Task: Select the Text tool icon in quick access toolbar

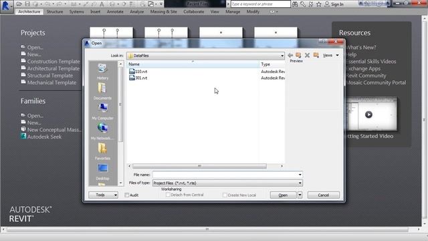Action: (x=102, y=4)
